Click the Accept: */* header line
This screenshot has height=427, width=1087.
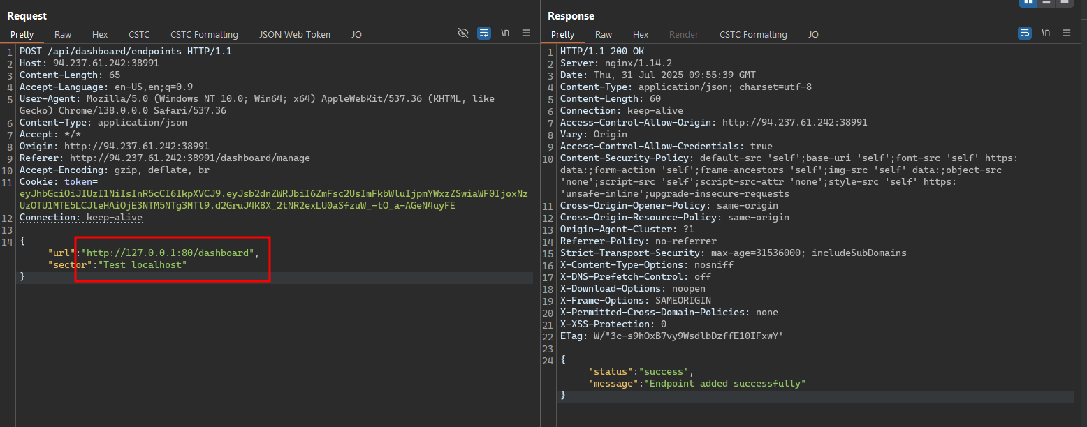[50, 134]
